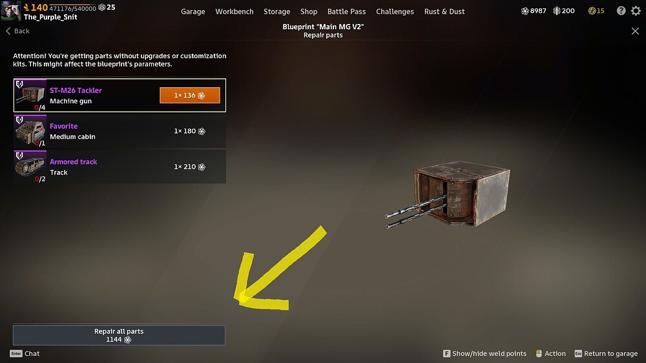This screenshot has width=646, height=363.
Task: Open the settings gear icon
Action: [636, 11]
